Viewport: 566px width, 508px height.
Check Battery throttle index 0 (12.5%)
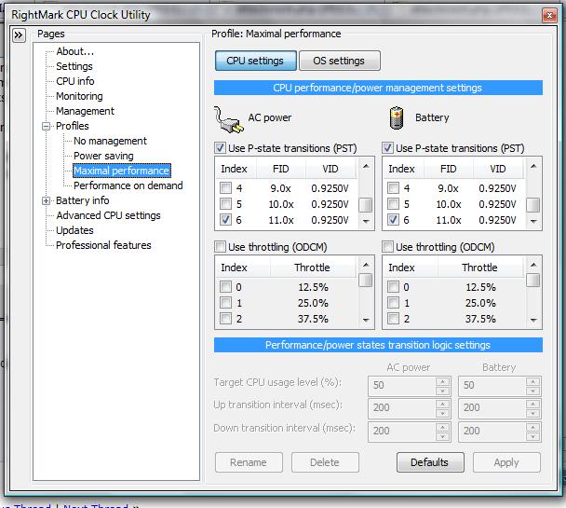click(393, 287)
